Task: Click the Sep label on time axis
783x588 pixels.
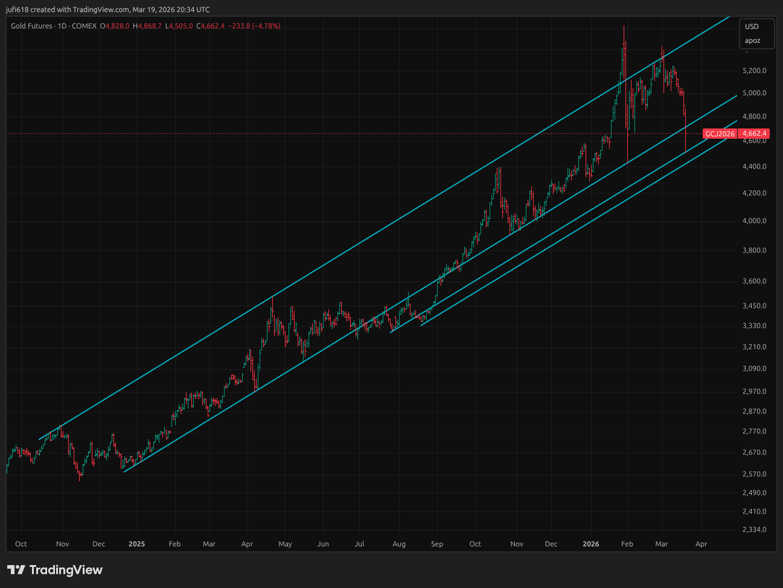Action: [x=437, y=543]
